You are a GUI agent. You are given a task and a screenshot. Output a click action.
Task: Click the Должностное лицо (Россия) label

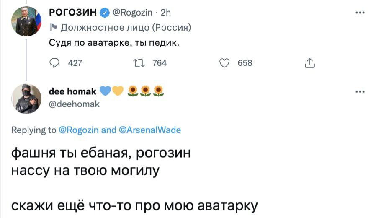point(126,28)
